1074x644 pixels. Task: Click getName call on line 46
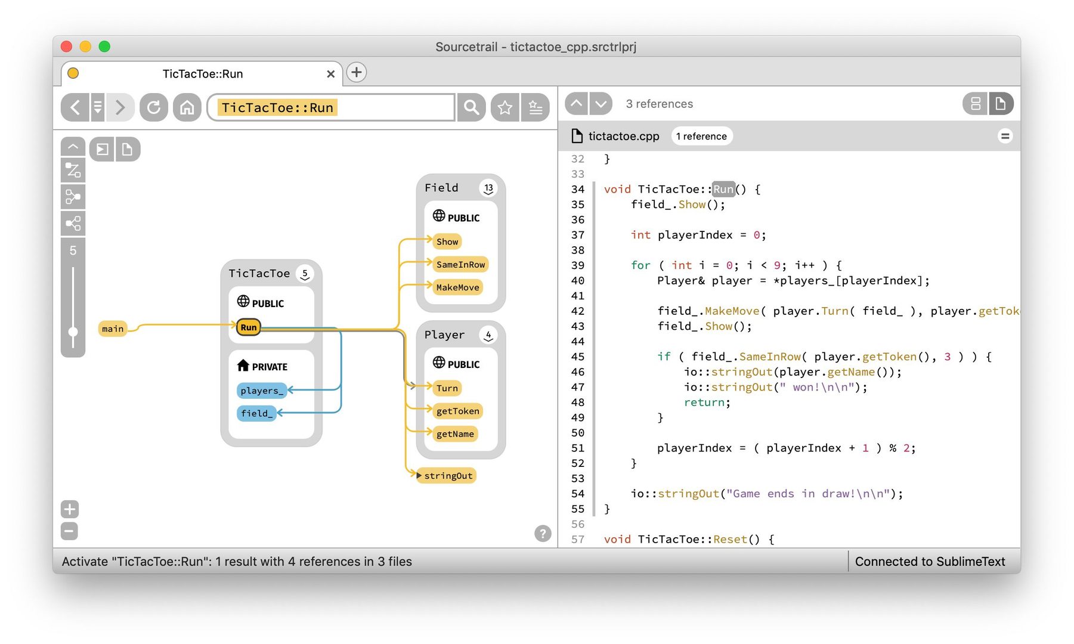[851, 372]
